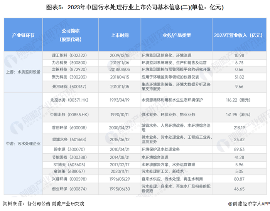This screenshot has width=270, height=211.
Task: Click listing date 1995/06/30
Action: 120,189
